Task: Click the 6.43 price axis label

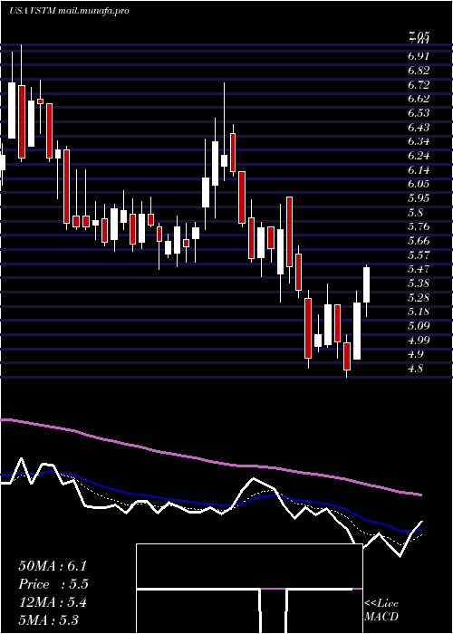Action: (x=419, y=127)
